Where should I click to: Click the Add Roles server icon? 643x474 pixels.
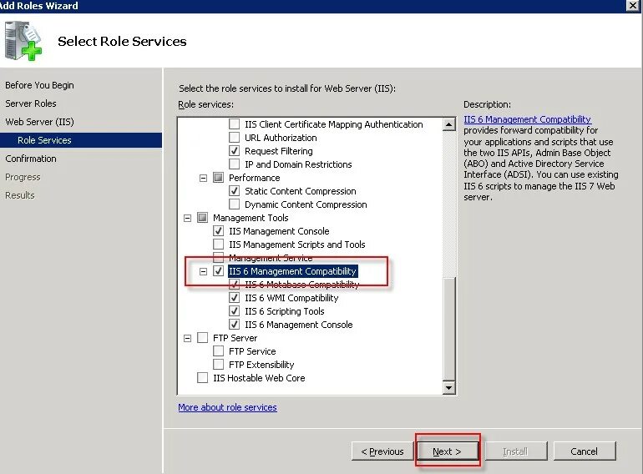click(23, 41)
